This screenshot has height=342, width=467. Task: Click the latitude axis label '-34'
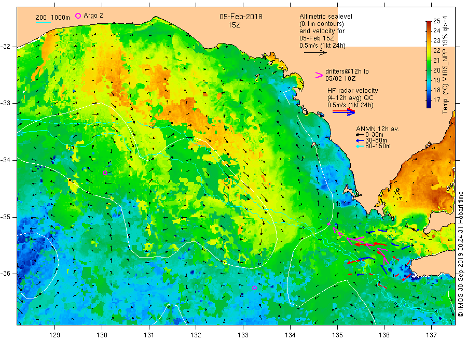(5, 160)
